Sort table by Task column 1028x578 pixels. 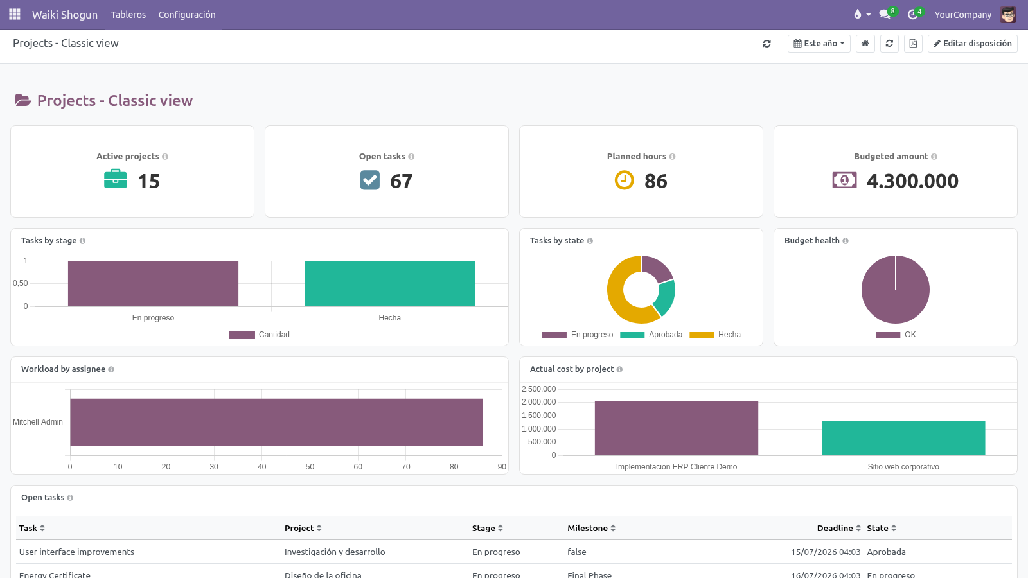[x=32, y=528]
